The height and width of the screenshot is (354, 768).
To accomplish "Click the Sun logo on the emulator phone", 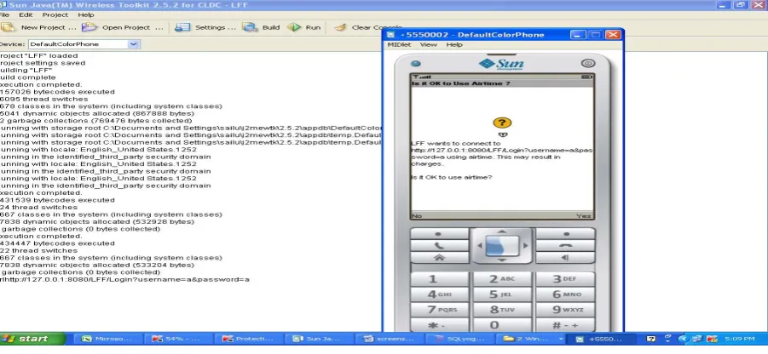I will [x=501, y=64].
